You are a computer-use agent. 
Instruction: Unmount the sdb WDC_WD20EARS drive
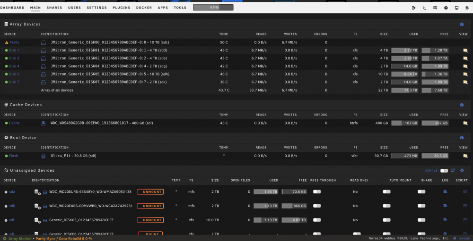(x=150, y=206)
